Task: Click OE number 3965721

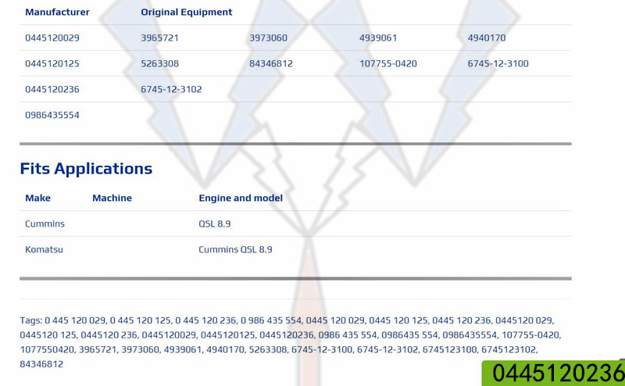Action: pos(159,38)
